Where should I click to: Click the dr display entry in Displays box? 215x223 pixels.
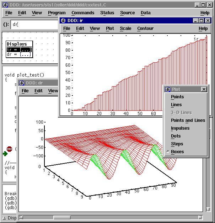pos(19,55)
